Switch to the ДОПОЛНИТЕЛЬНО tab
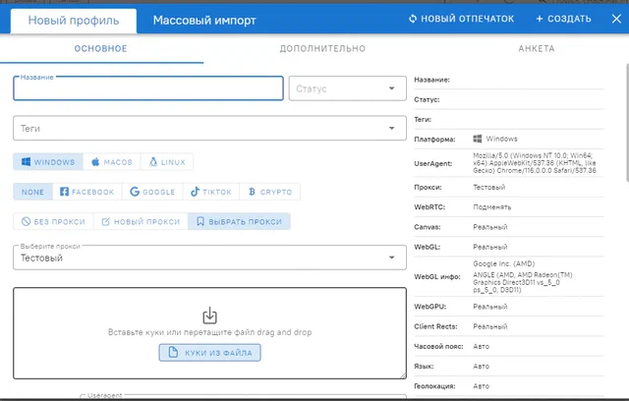Screen dimensions: 629x401 click(x=322, y=48)
